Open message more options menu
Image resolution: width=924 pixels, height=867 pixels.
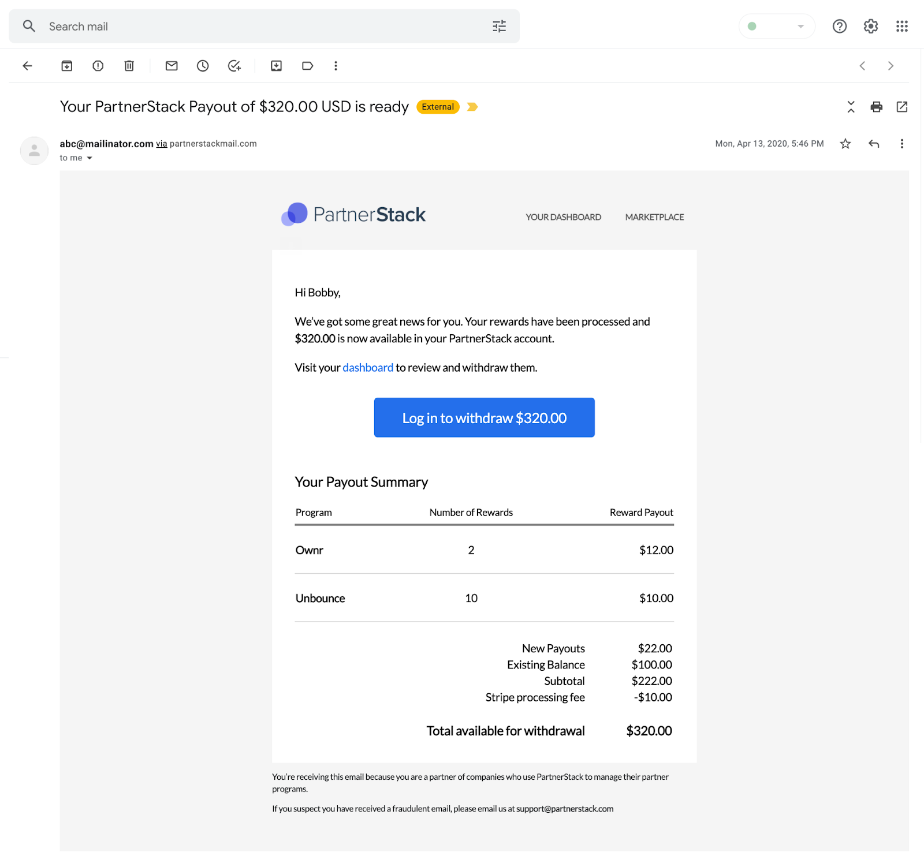[x=901, y=144]
